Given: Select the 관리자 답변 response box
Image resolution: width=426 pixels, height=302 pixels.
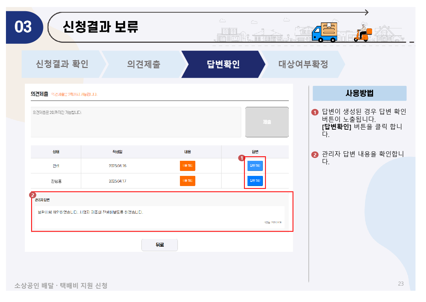Looking at the screenshot, I should tap(161, 212).
